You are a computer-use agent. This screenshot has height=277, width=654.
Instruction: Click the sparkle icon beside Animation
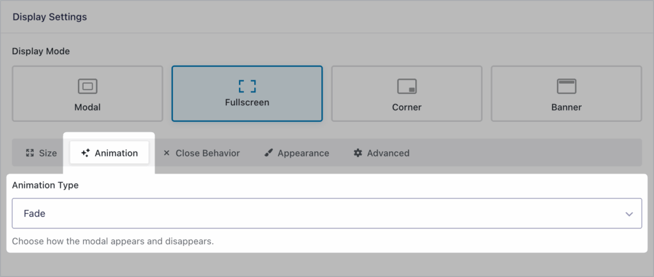pyautogui.click(x=85, y=153)
